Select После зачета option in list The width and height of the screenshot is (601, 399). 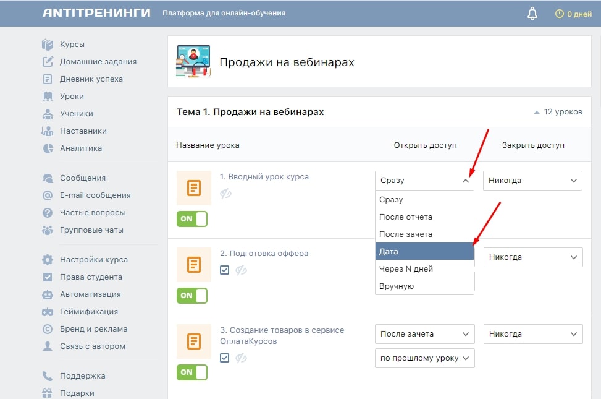[425, 234]
